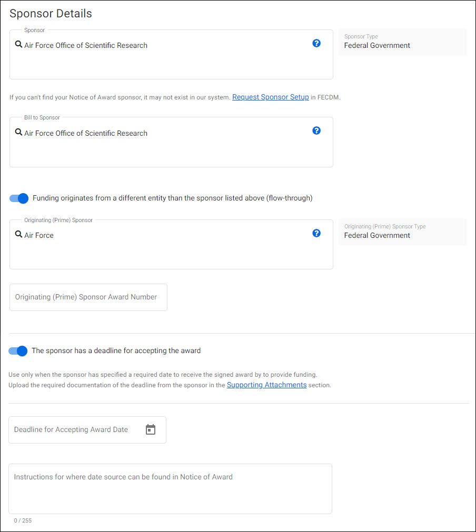Turn off the sponsor deadline toggle

[18, 351]
